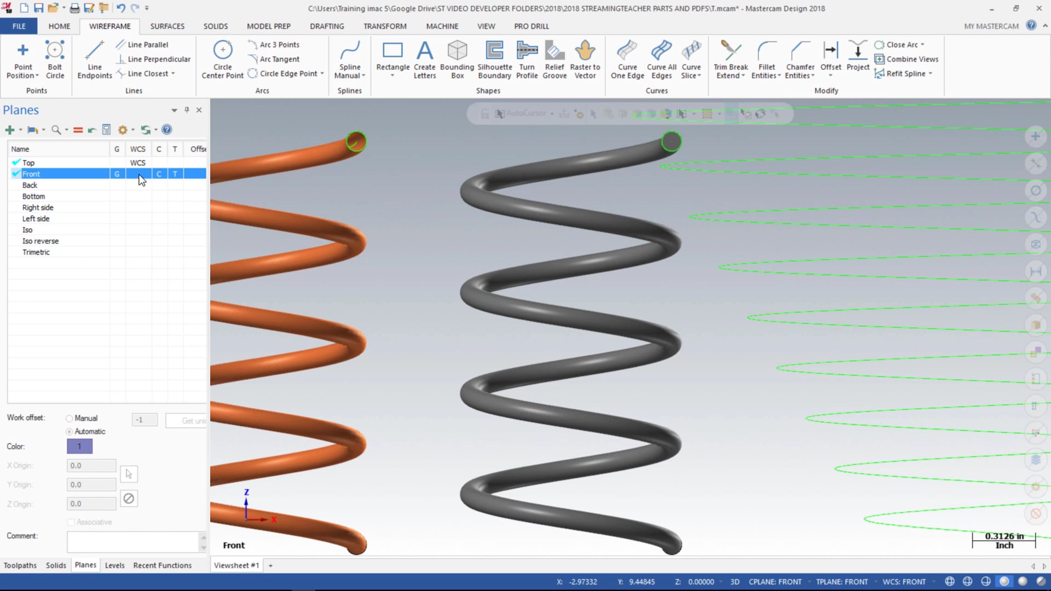
Task: Toggle G column for Front plane
Action: click(x=117, y=174)
